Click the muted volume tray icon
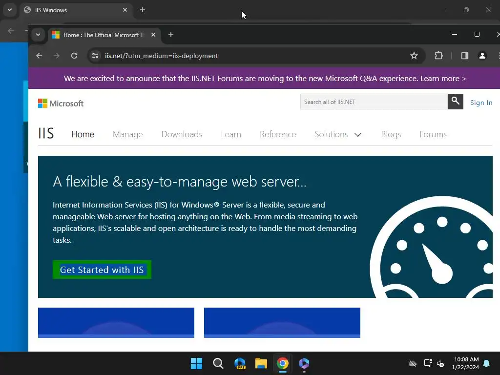Screen dimensions: 500x375 pos(440,363)
